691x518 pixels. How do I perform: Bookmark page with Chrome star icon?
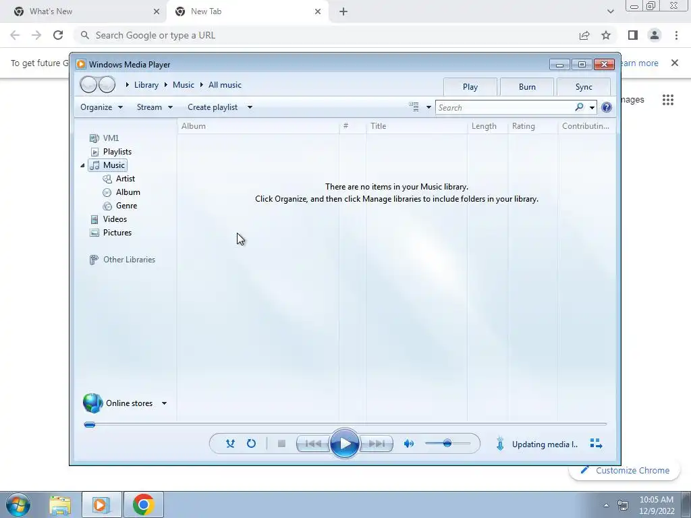pyautogui.click(x=606, y=35)
